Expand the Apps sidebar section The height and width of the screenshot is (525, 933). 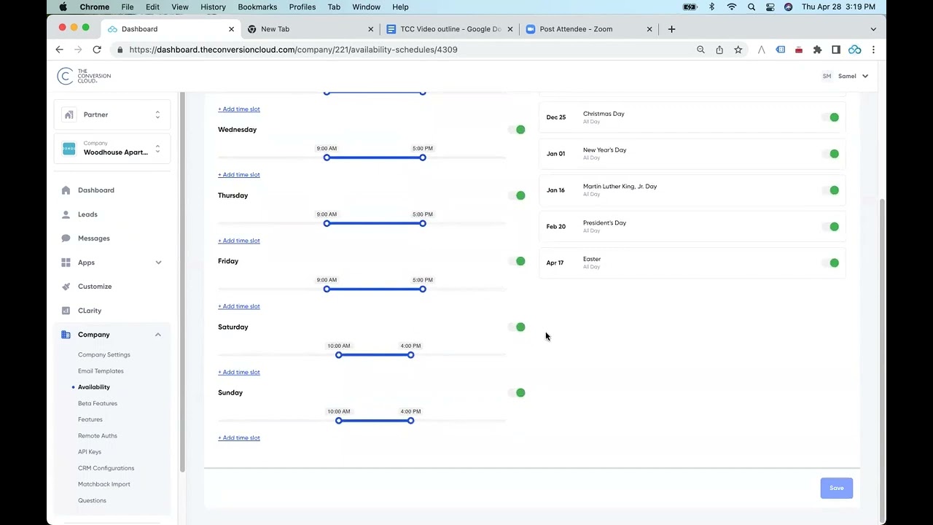click(158, 262)
